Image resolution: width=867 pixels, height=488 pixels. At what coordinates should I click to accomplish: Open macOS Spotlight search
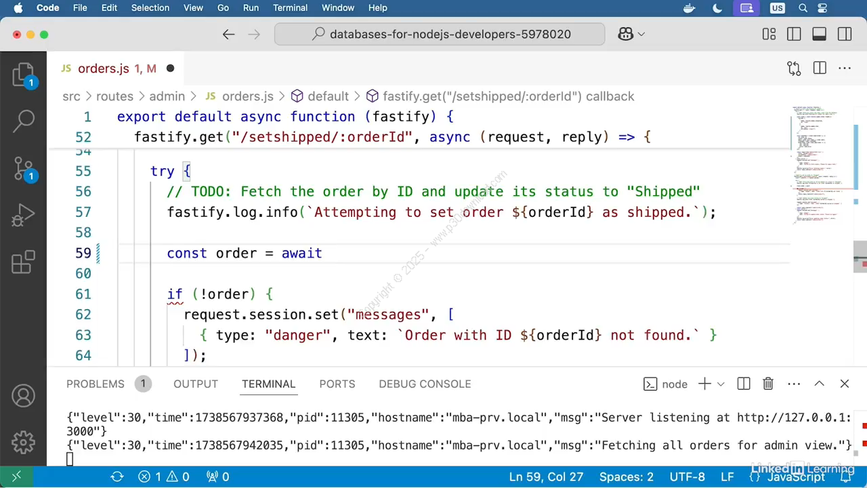[803, 8]
